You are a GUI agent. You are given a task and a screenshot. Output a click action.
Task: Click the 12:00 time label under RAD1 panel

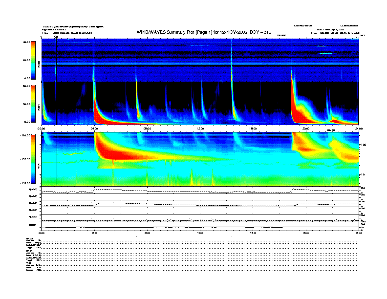[200, 128]
